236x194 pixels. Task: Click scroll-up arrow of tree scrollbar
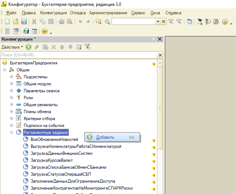(x=160, y=63)
